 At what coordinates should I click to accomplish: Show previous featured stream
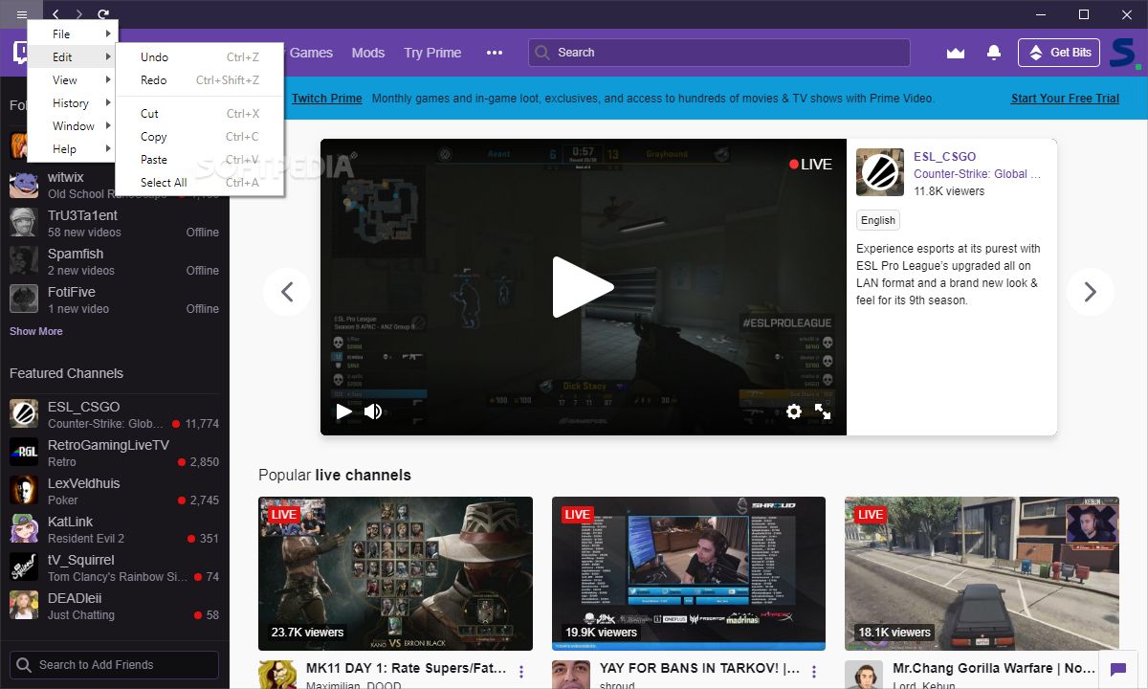(x=287, y=292)
